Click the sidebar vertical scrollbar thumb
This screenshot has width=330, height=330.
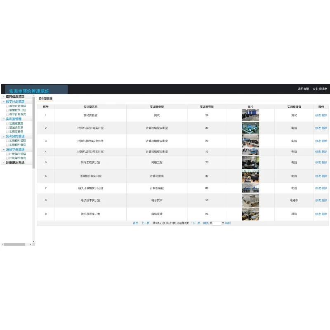pyautogui.click(x=34, y=132)
